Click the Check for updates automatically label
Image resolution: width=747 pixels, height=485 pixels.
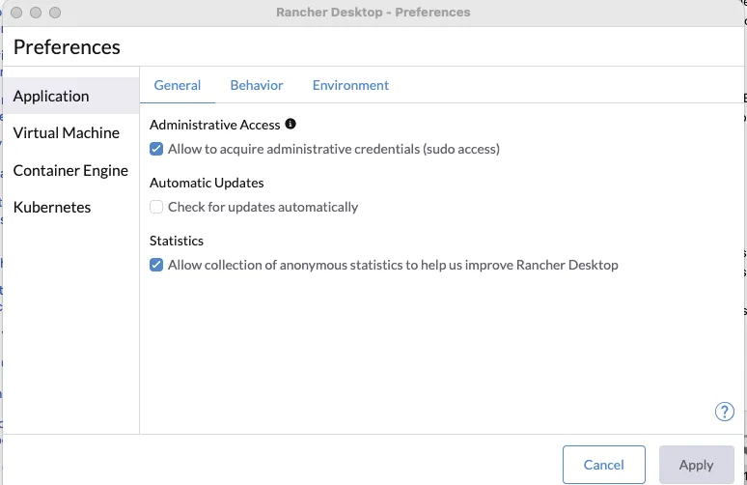coord(263,207)
